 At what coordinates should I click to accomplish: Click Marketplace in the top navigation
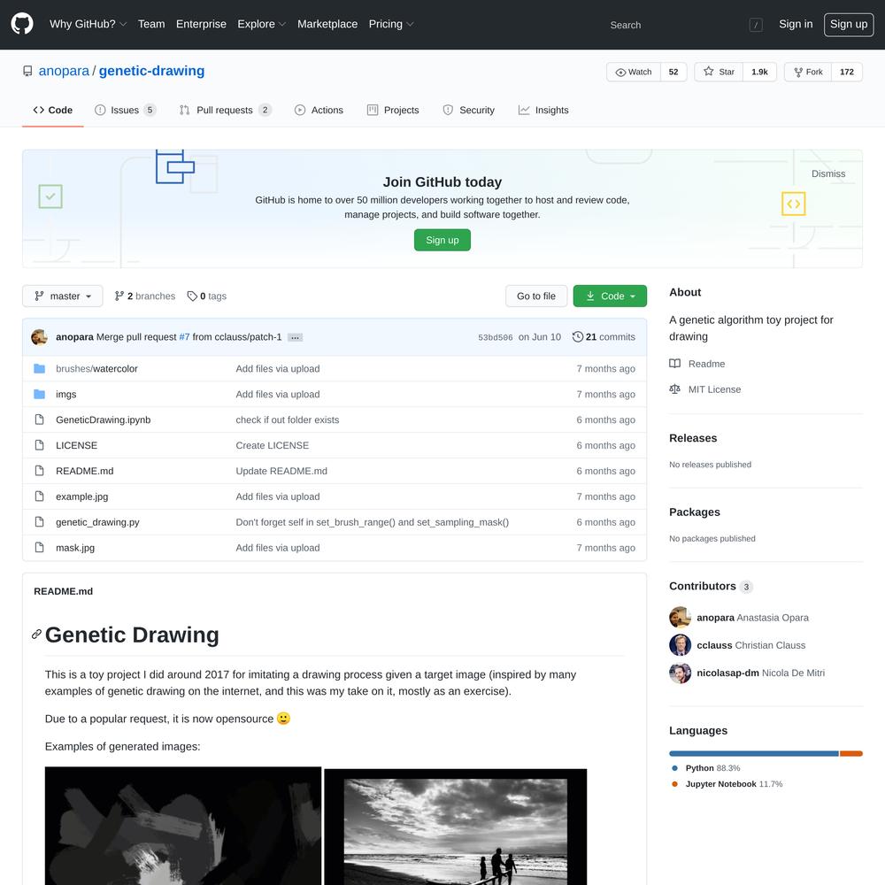click(x=327, y=24)
